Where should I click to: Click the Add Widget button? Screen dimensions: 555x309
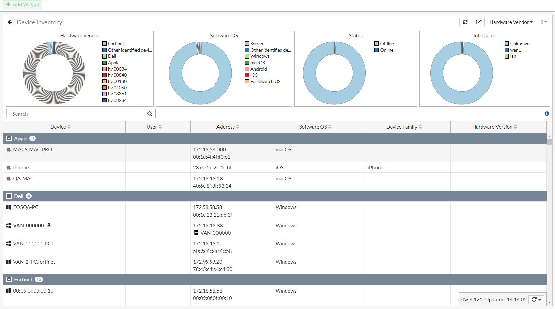click(23, 5)
